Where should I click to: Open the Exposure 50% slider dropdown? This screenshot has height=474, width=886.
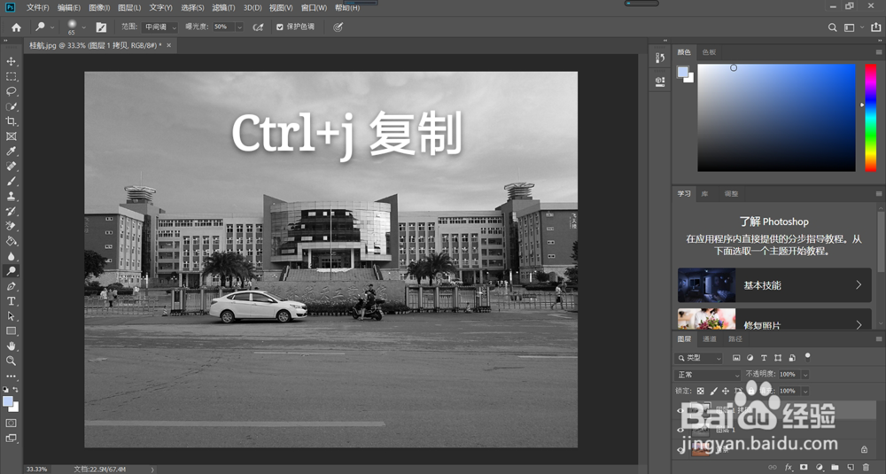coord(239,27)
